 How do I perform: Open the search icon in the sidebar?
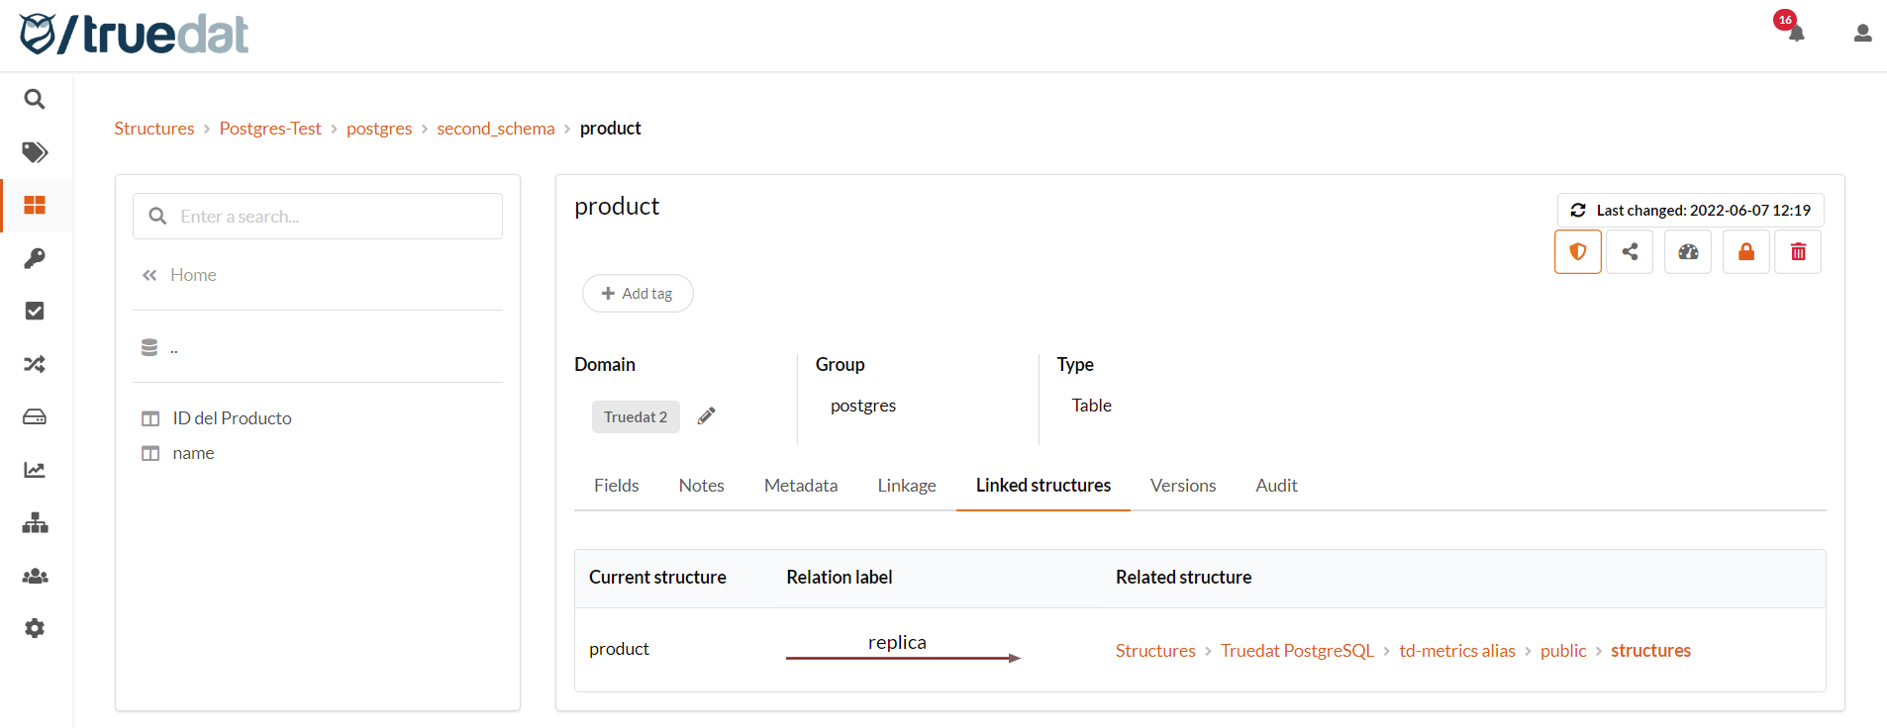(35, 99)
